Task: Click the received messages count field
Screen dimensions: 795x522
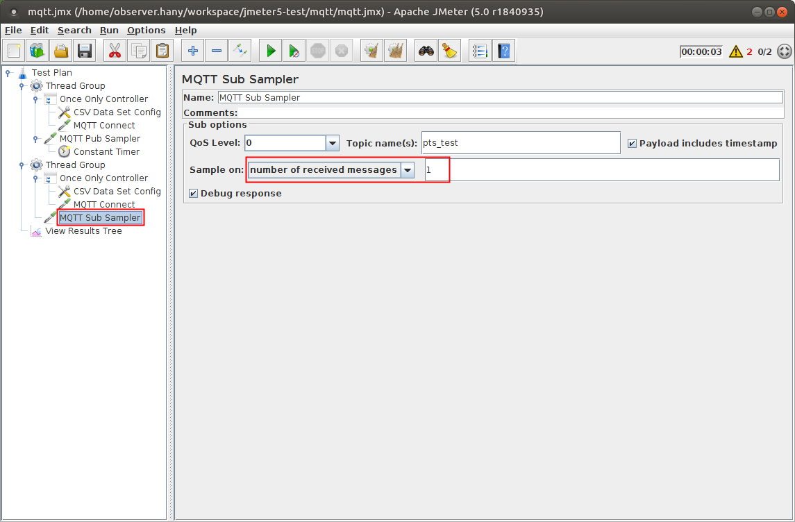Action: tap(602, 170)
